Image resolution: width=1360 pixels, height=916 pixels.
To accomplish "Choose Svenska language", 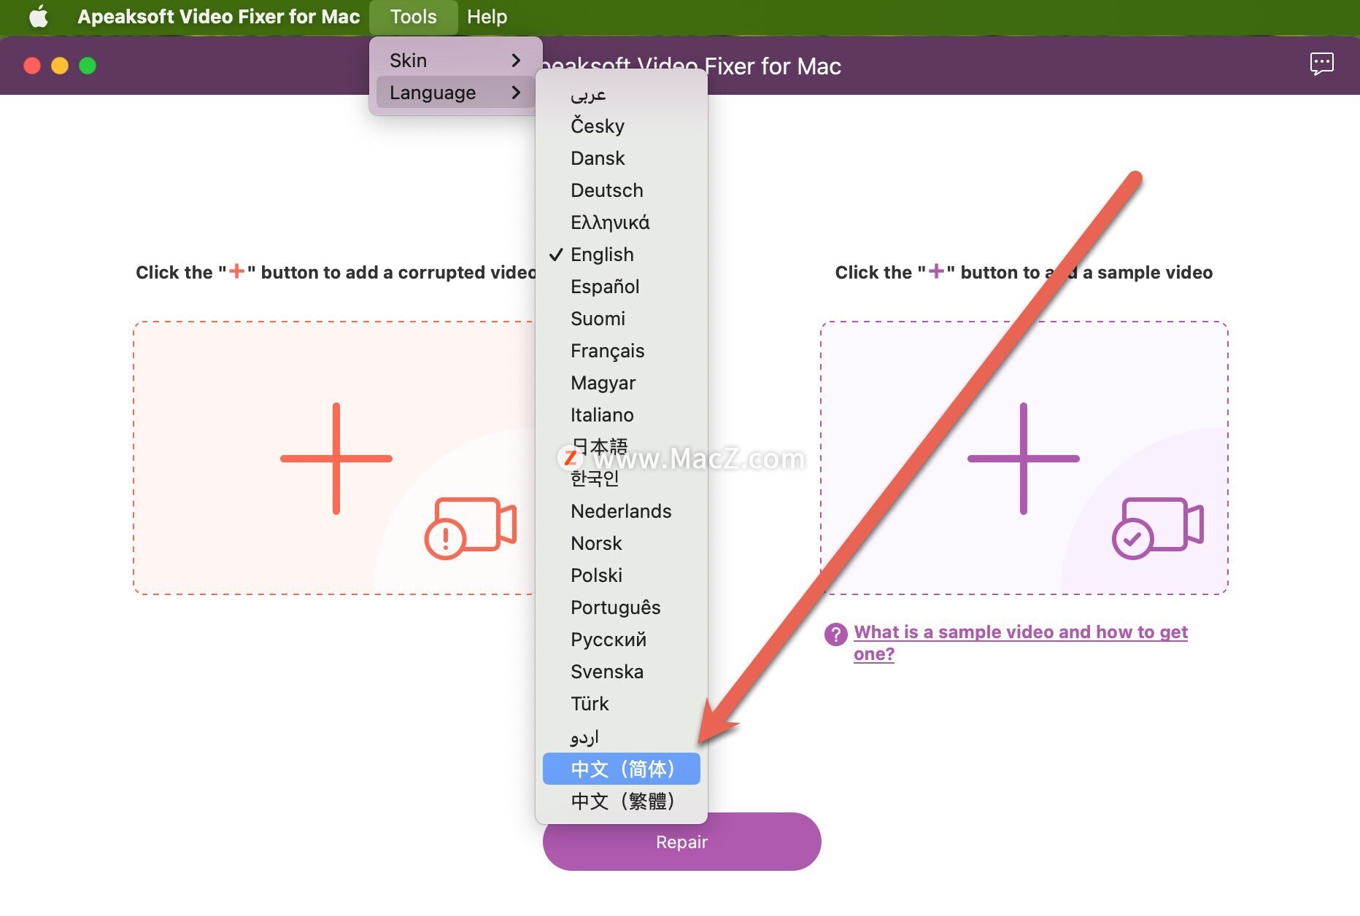I will click(622, 672).
